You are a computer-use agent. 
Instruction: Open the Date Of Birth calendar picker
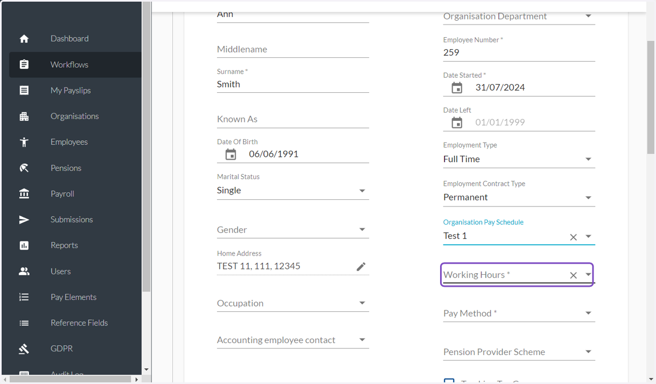tap(231, 155)
